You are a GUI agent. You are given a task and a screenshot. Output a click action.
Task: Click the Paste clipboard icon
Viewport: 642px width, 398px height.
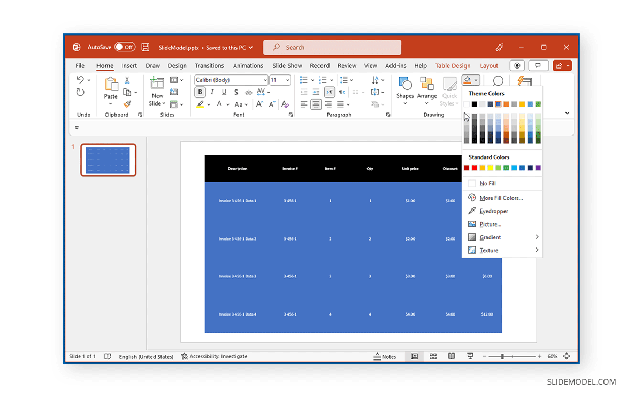click(x=111, y=84)
